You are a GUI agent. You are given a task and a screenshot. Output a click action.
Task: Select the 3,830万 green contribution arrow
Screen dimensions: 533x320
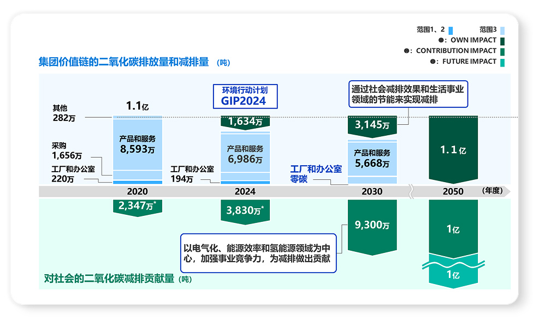[245, 210]
